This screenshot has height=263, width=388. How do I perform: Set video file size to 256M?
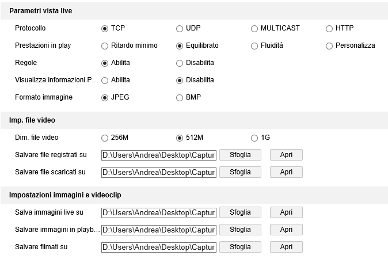point(105,138)
